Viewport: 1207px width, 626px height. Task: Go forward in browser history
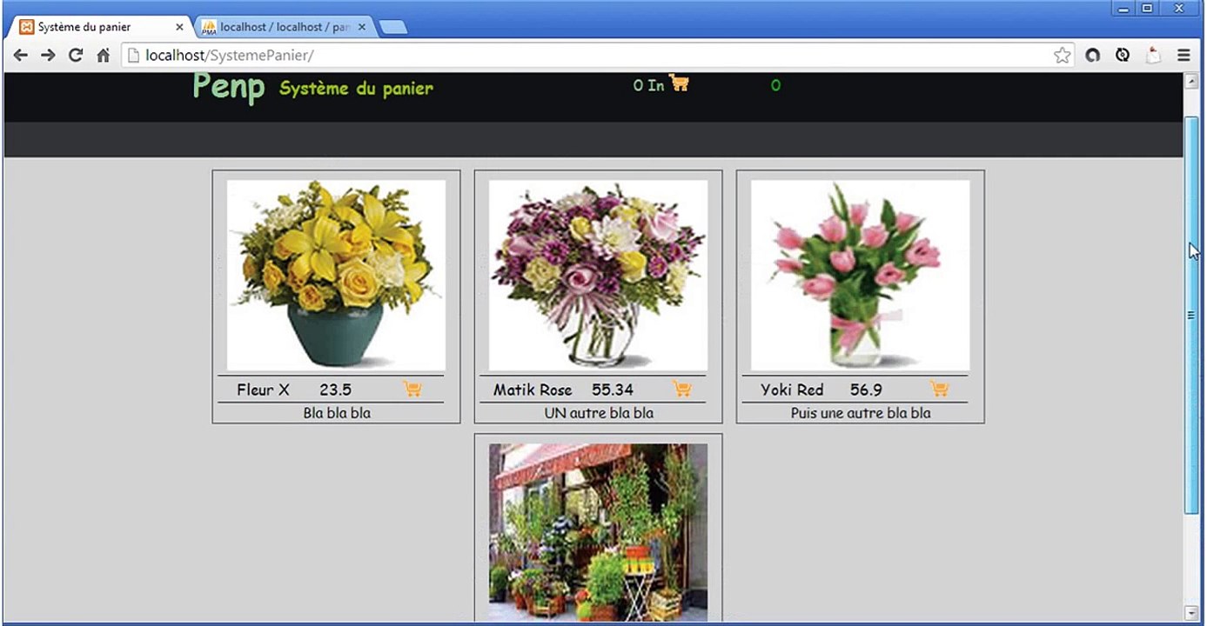[48, 56]
